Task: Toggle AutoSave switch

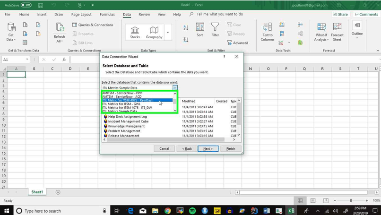Action: click(26, 5)
